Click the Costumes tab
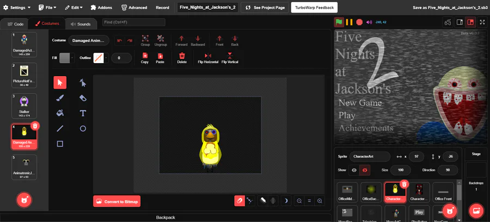Screen dimensions: 490x222 point(47,23)
